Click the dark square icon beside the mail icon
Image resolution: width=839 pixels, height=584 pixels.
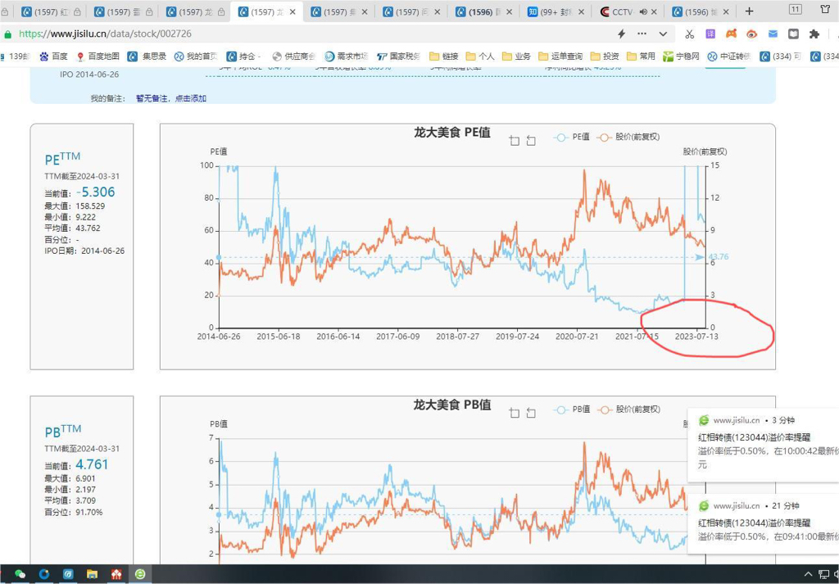(793, 34)
